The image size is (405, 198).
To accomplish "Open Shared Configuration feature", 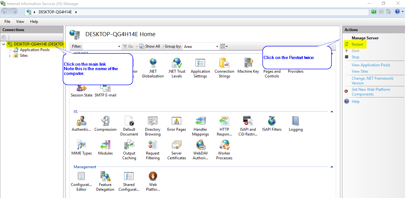I will [129, 181].
